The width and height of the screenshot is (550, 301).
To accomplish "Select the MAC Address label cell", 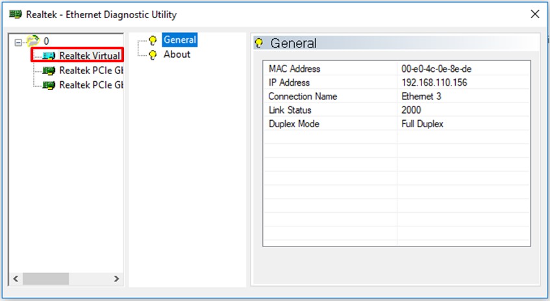I will 331,69.
